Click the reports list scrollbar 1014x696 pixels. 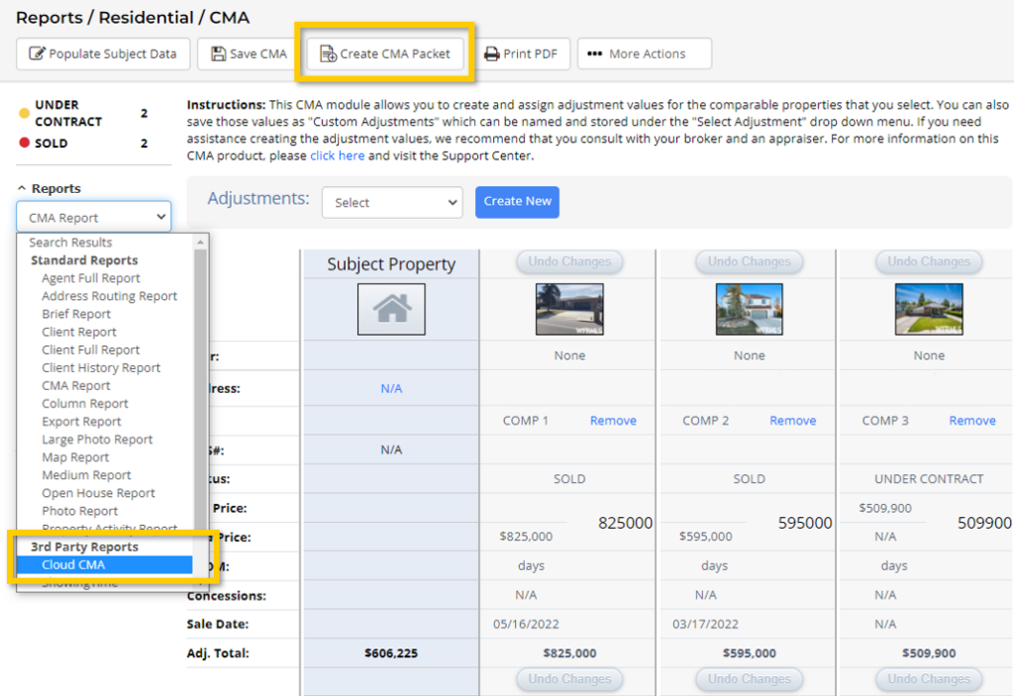(201, 396)
